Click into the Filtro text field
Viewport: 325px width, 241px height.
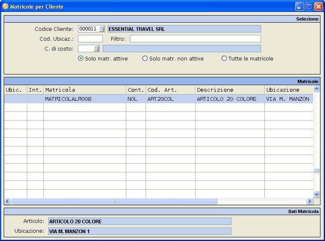(x=195, y=39)
